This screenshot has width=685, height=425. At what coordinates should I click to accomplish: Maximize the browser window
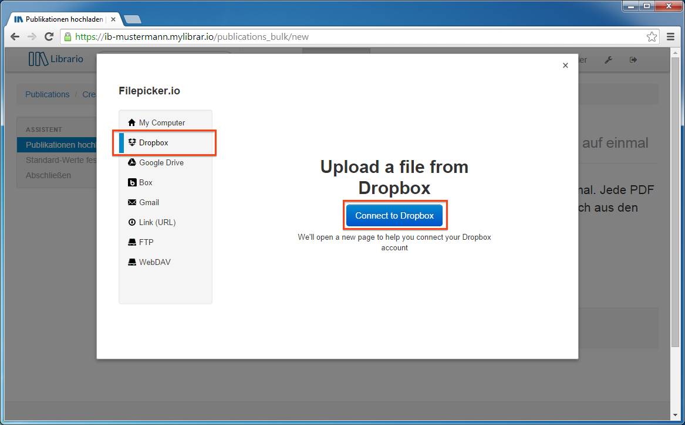pos(647,6)
